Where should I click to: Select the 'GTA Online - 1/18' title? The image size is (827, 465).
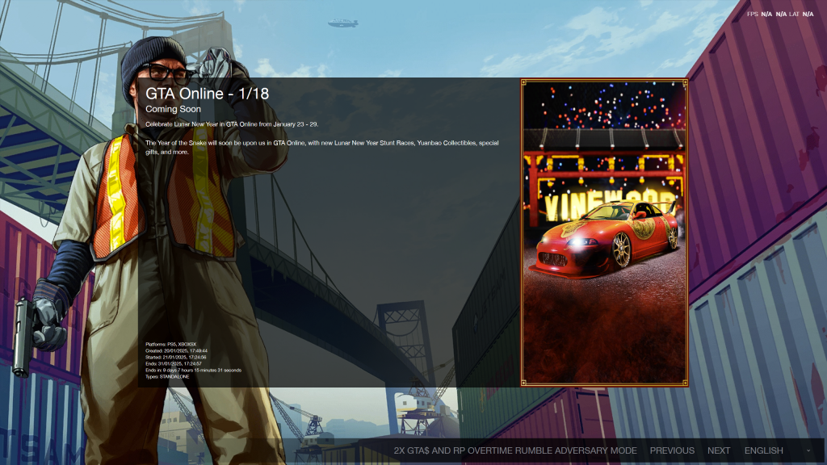click(207, 94)
